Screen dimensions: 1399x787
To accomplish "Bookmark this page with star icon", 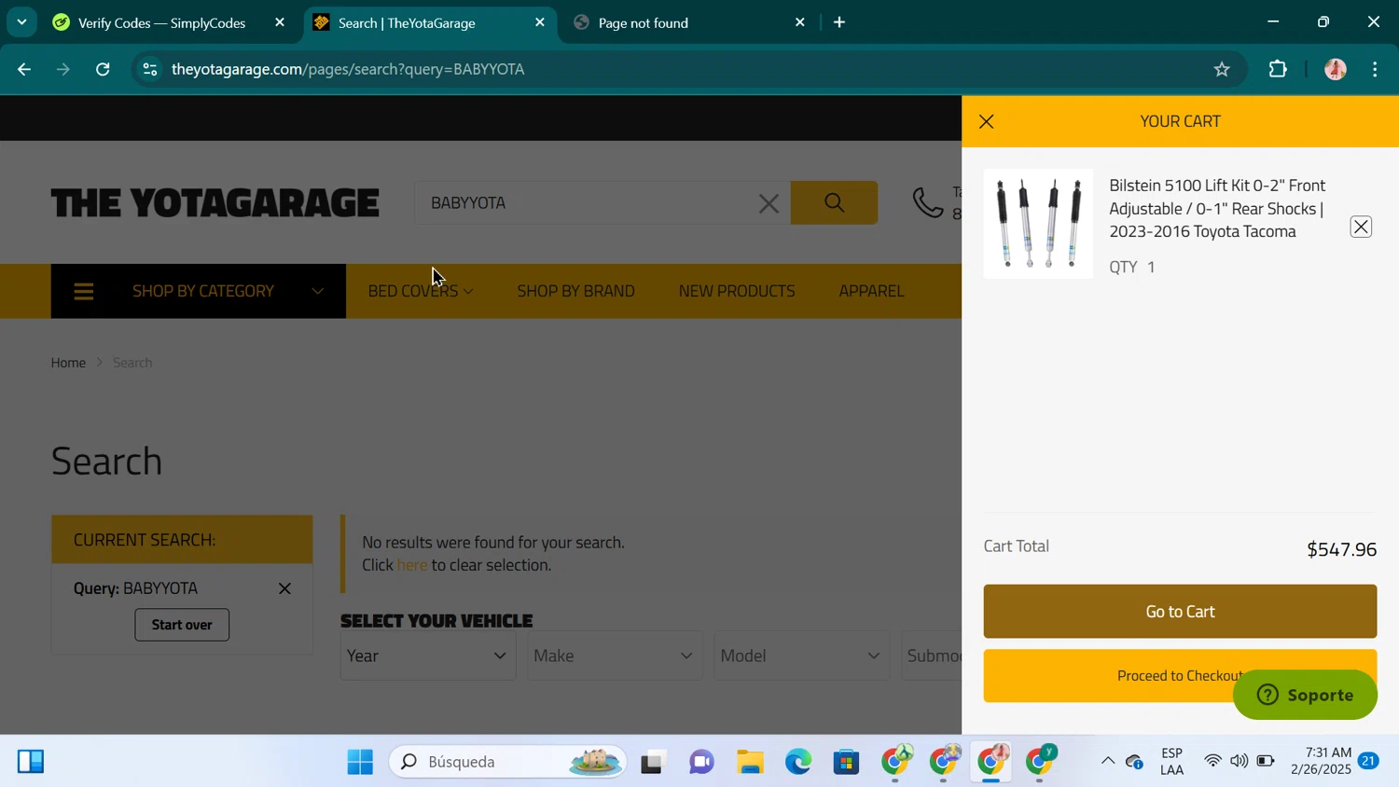I will click(x=1222, y=69).
